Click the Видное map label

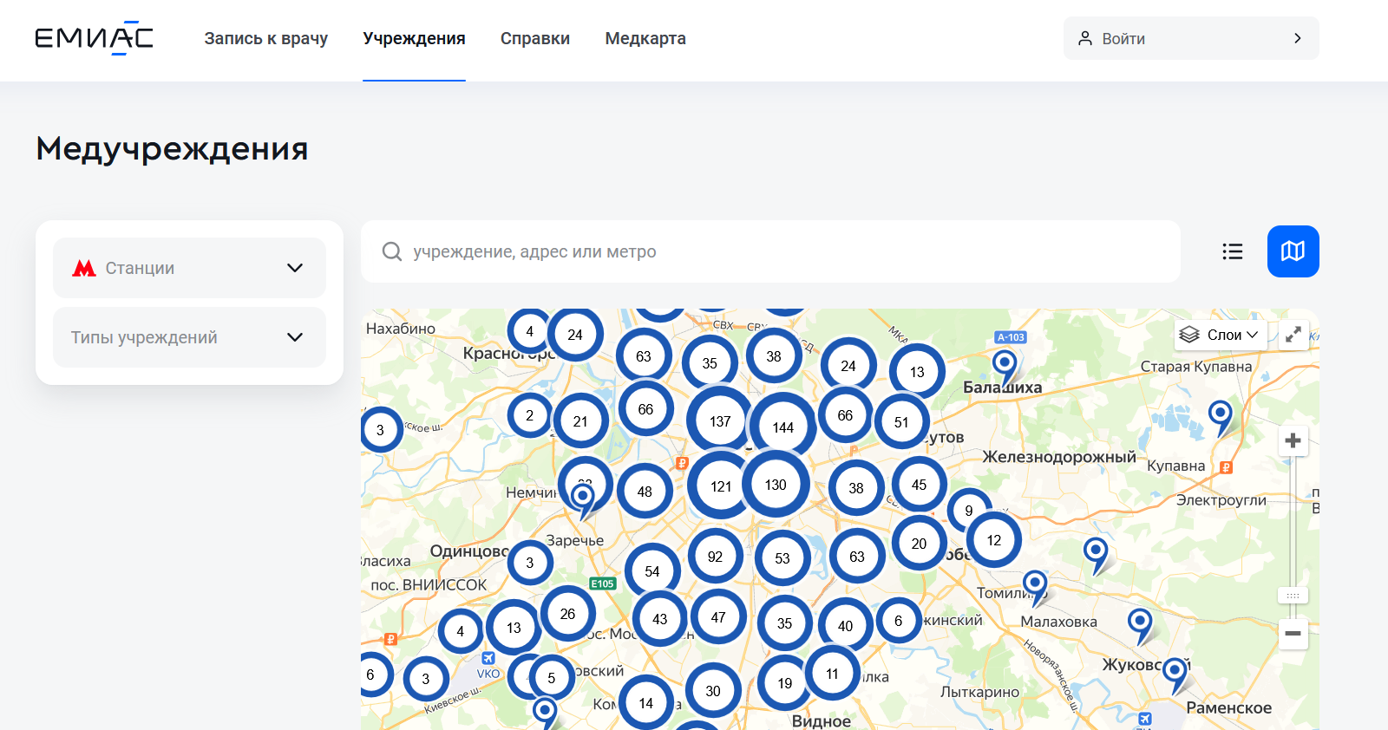coord(821,720)
